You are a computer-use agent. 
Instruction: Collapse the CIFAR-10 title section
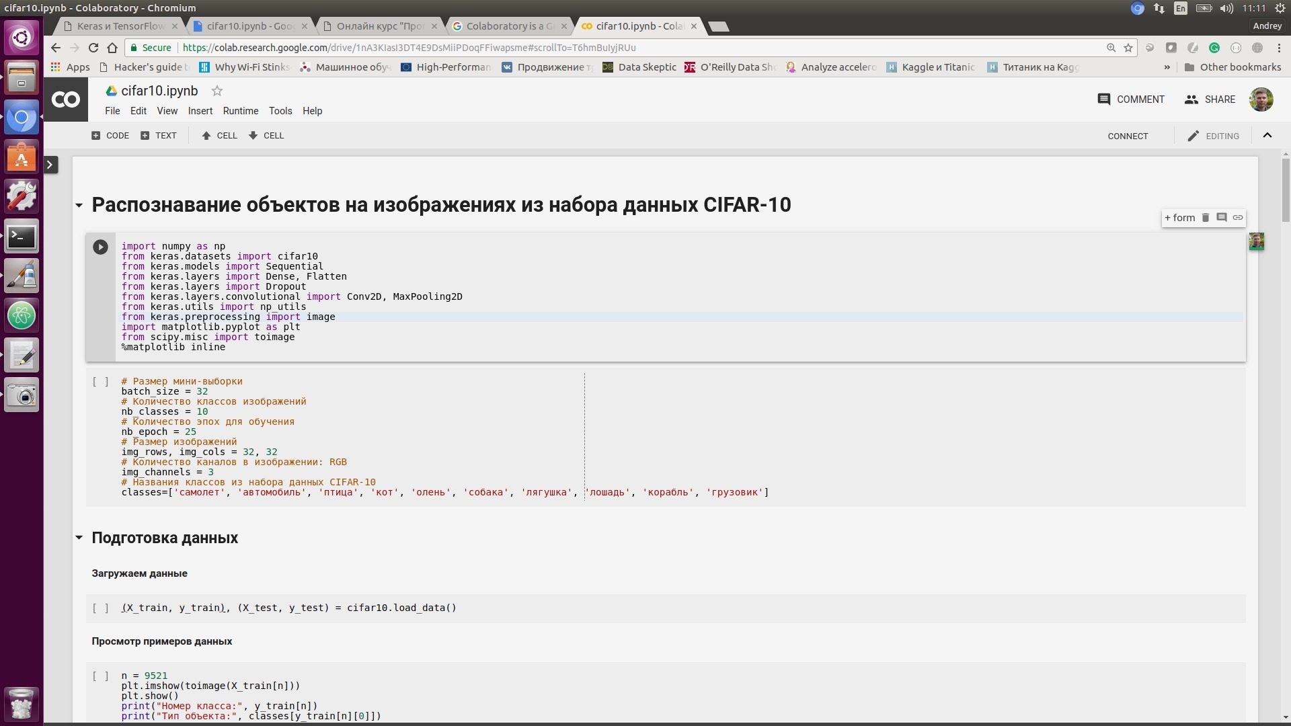(x=79, y=205)
